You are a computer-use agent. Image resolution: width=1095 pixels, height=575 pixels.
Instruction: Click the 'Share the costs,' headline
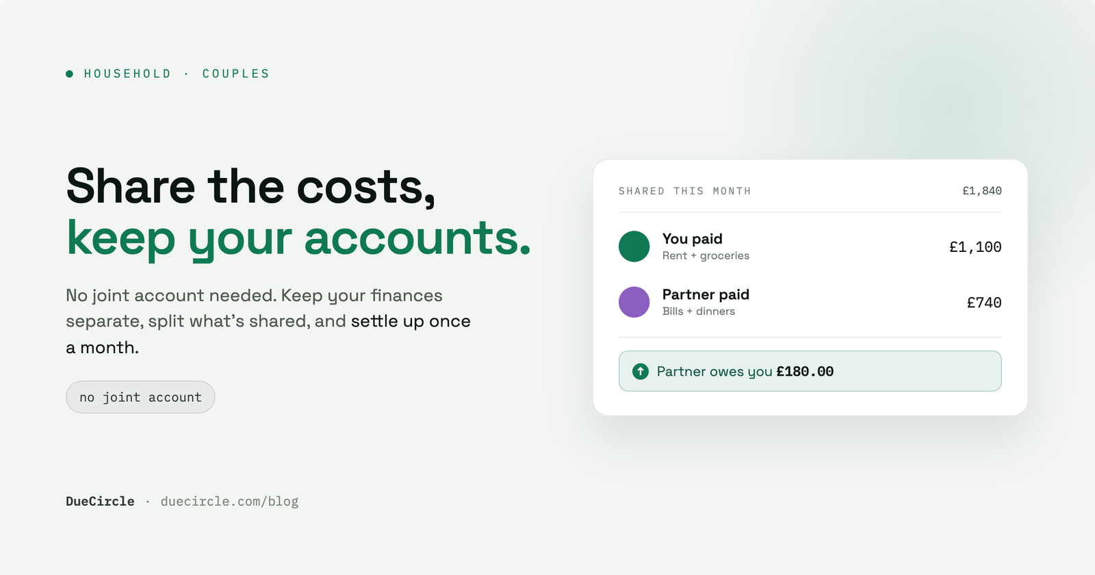point(250,186)
